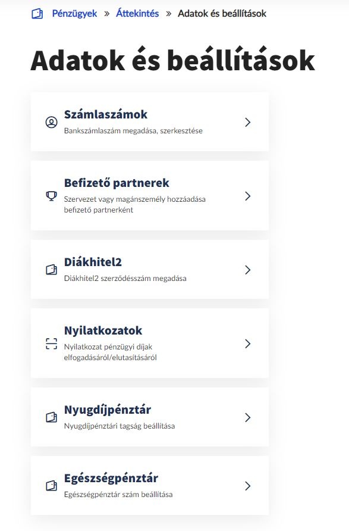Click the chevron on the Nyilatkozatok card
Image resolution: width=349 pixels, height=531 pixels.
coord(247,343)
